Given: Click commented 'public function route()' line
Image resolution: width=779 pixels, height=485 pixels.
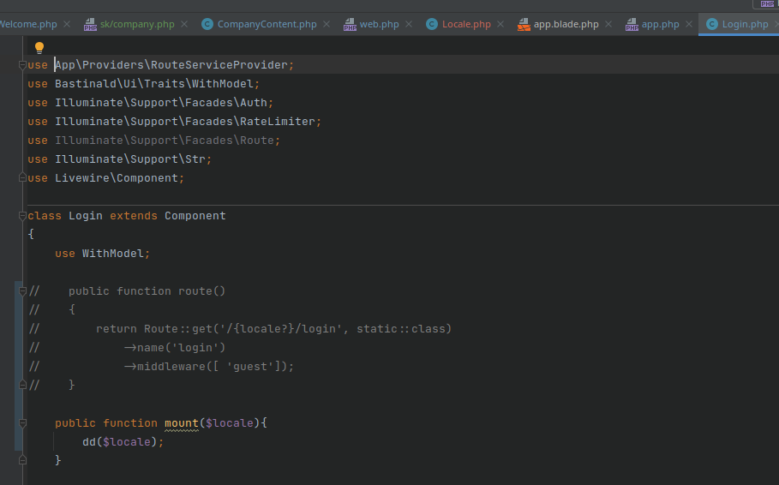Looking at the screenshot, I should pos(147,291).
